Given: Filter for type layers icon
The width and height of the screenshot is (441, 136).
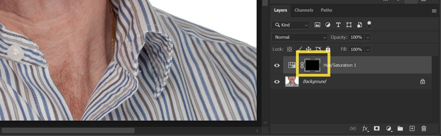Looking at the screenshot, I should [x=338, y=25].
